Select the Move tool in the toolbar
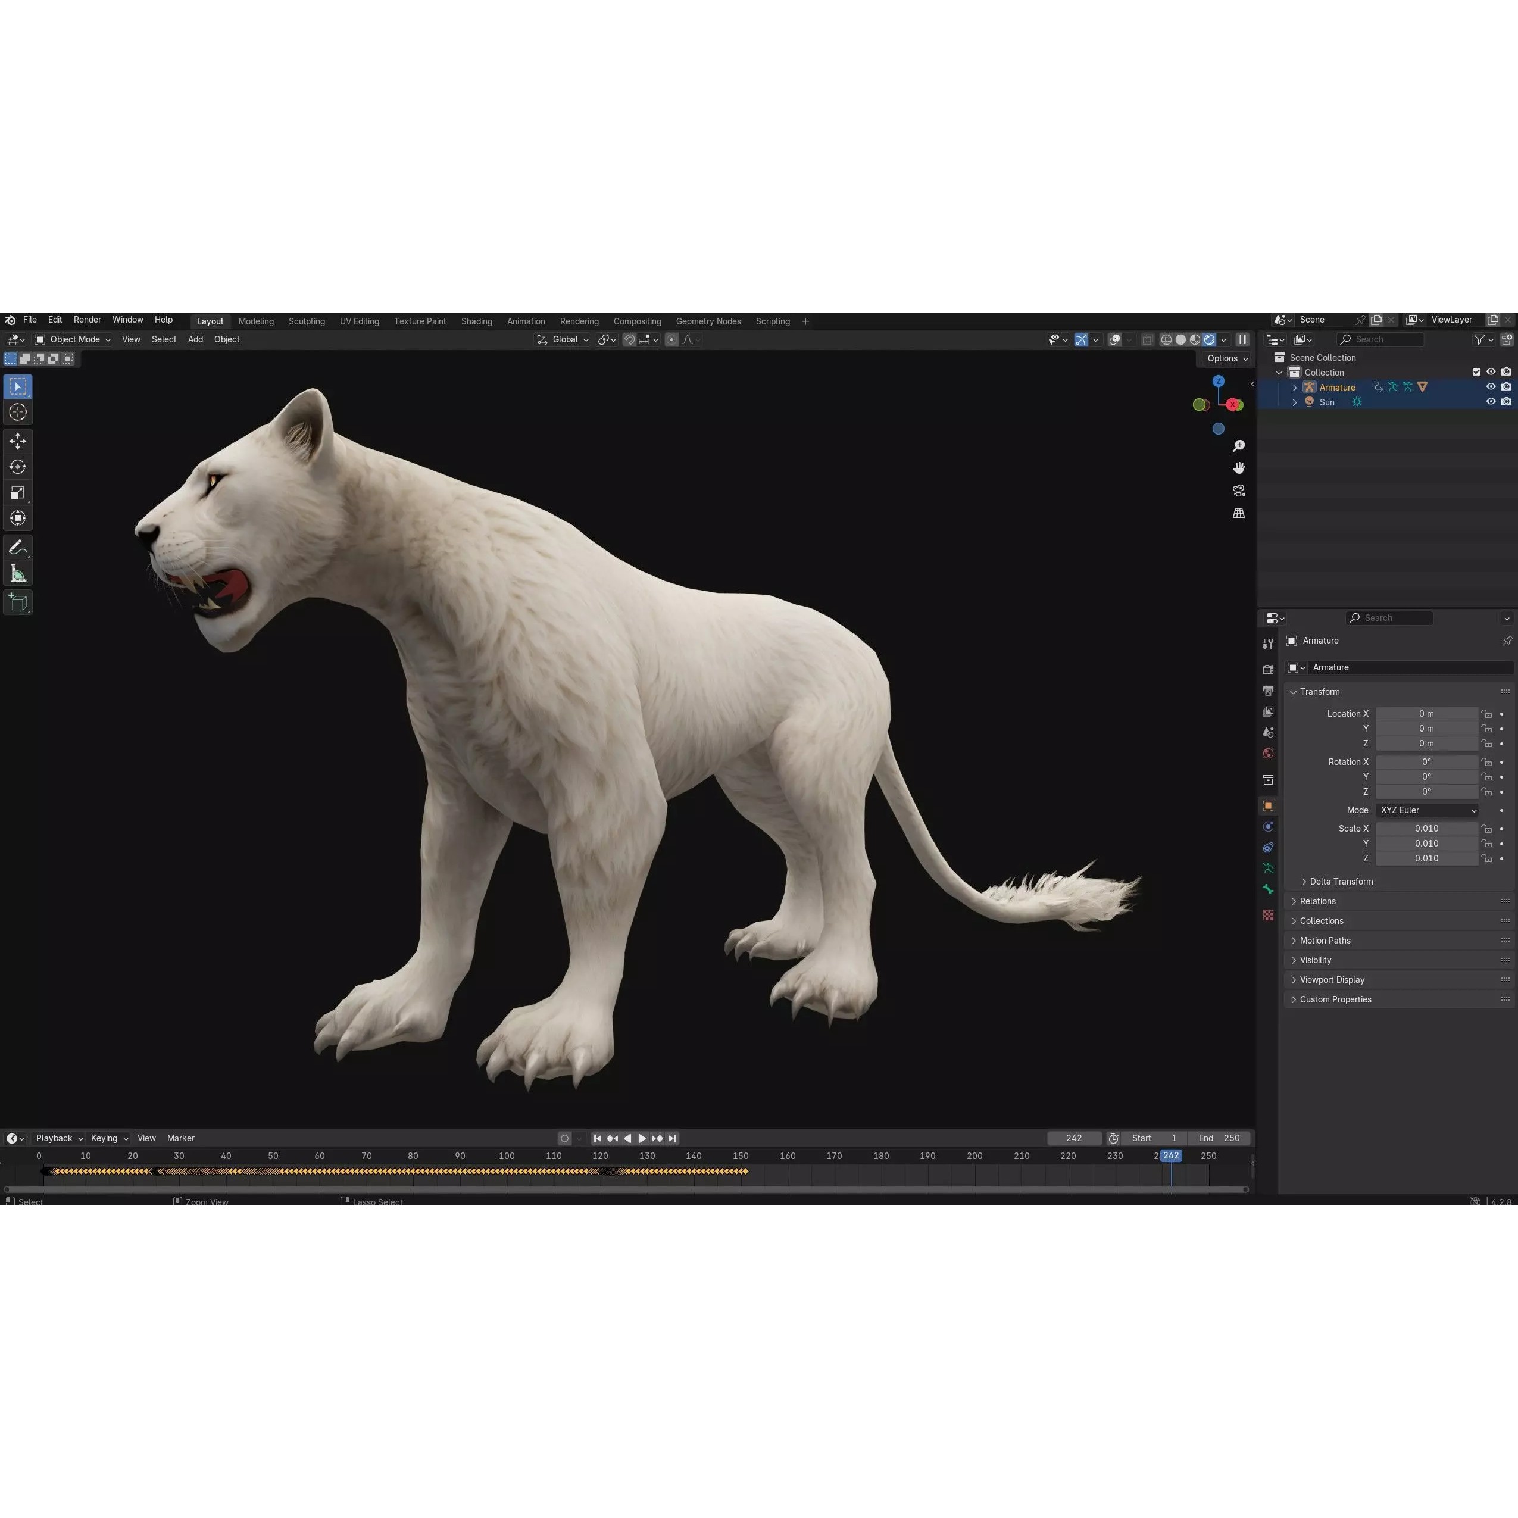1518x1518 pixels. click(x=17, y=442)
